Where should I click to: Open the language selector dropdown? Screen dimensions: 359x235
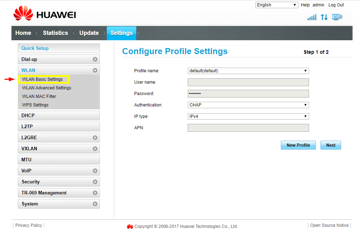pyautogui.click(x=277, y=5)
